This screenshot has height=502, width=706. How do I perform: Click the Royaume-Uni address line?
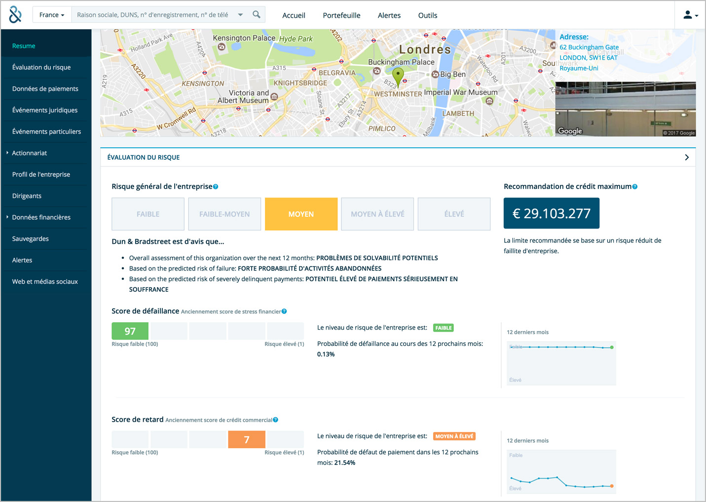579,68
